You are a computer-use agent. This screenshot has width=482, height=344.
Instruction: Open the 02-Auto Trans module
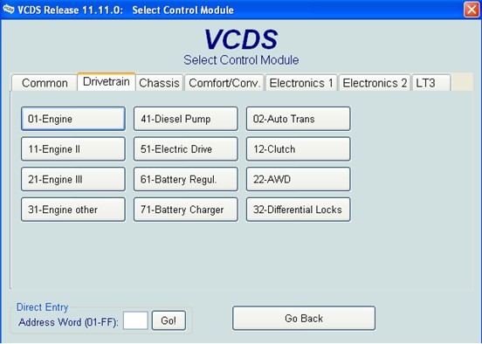click(298, 119)
